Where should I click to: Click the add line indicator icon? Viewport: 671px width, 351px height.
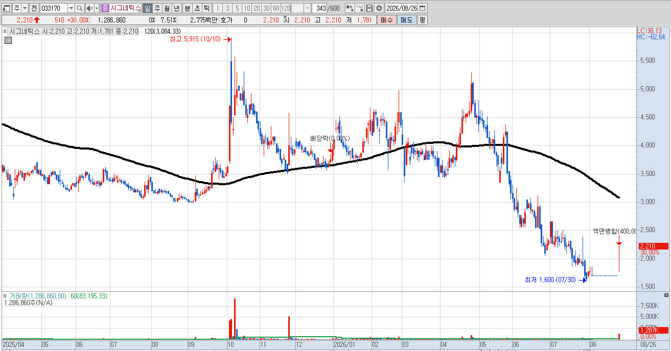[360, 8]
